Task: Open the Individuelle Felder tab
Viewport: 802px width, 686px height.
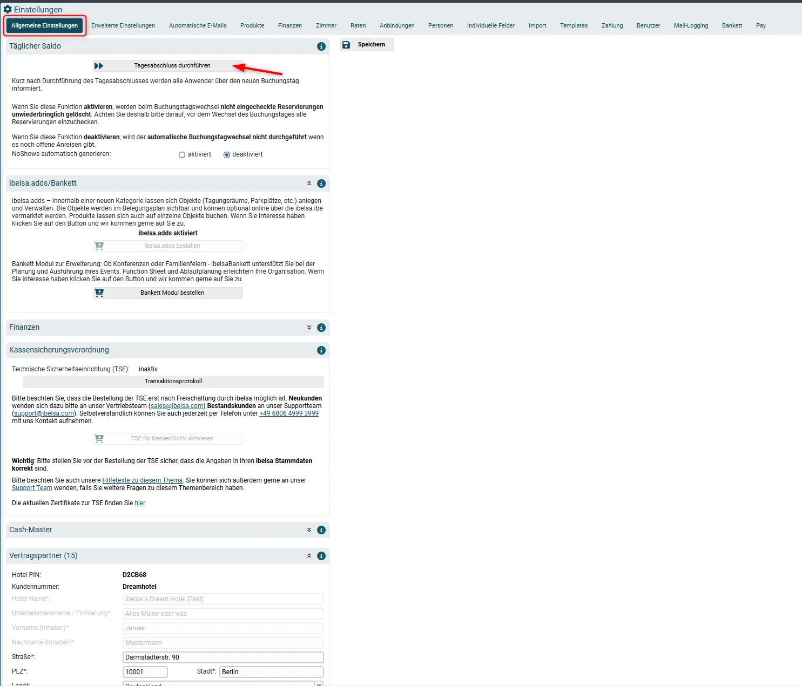Action: click(x=491, y=25)
